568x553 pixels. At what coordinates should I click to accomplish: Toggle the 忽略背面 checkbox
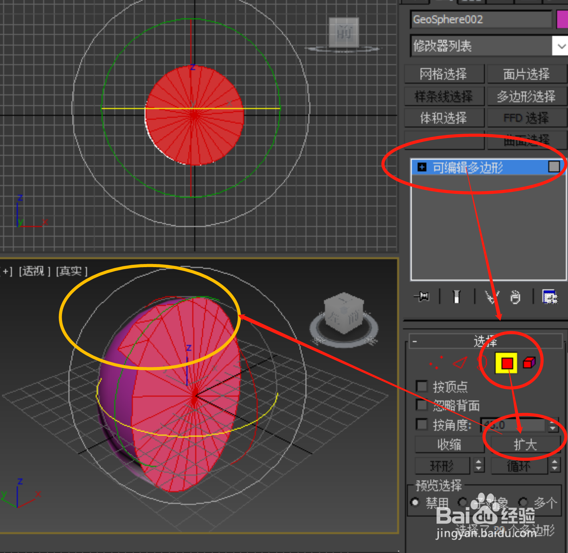pyautogui.click(x=422, y=405)
